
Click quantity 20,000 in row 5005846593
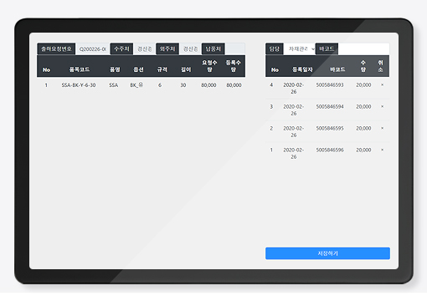363,85
